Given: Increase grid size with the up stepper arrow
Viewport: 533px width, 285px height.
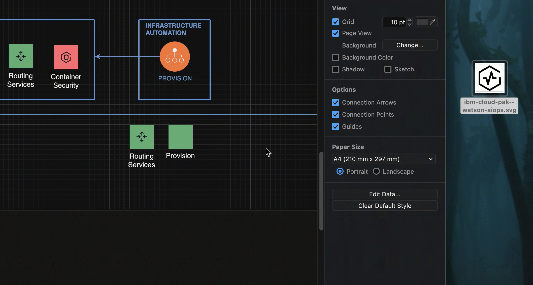Looking at the screenshot, I should tap(410, 20).
